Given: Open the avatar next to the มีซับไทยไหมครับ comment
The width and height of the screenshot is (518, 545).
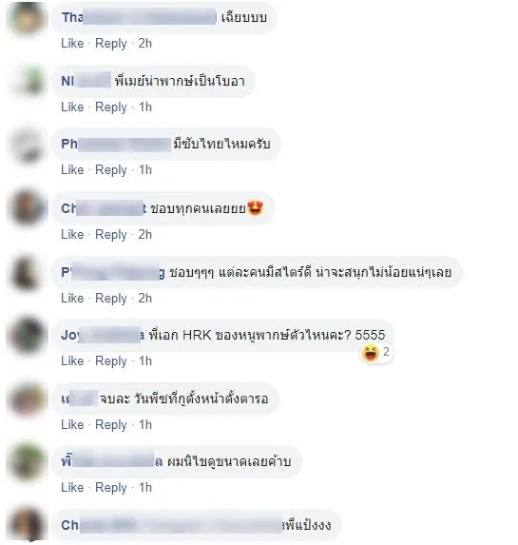Looking at the screenshot, I should point(28,146).
